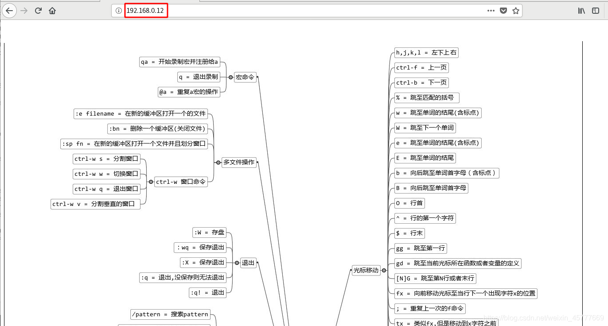608x326 pixels.
Task: Toggle the sidebar view icon
Action: pyautogui.click(x=596, y=11)
